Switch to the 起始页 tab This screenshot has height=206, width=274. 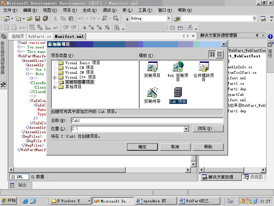click(x=18, y=36)
